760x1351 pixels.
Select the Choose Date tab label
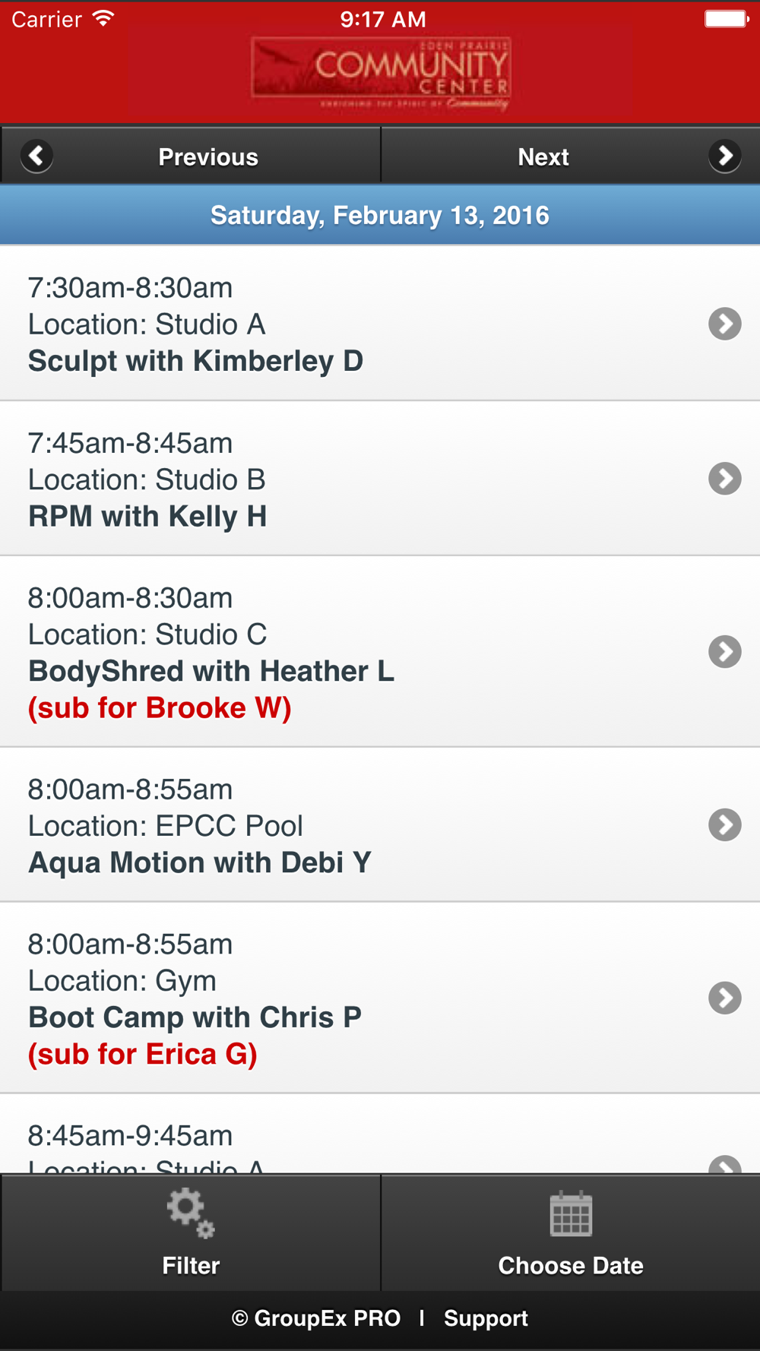[571, 1265]
